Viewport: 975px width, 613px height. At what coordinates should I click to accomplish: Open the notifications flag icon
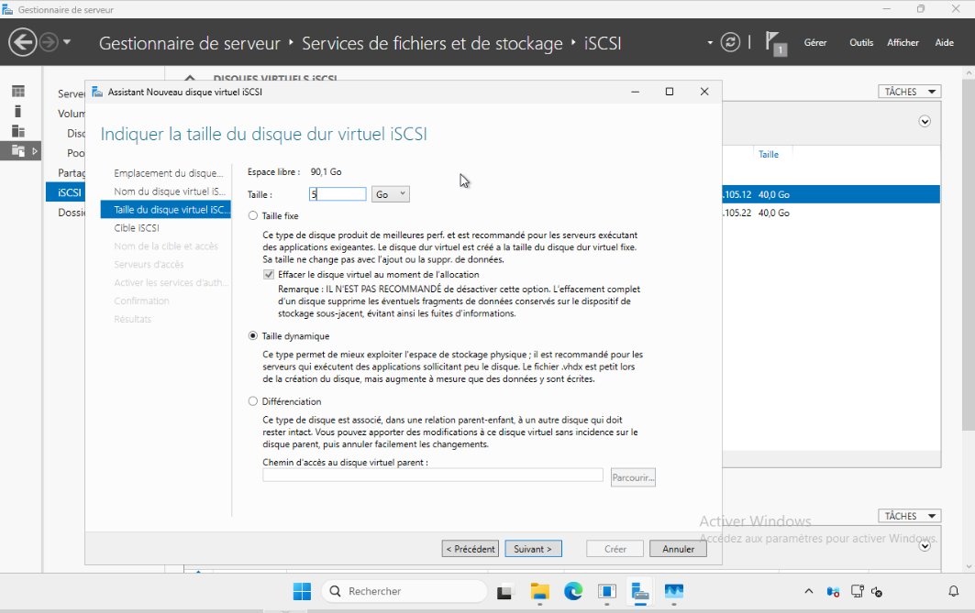click(775, 43)
